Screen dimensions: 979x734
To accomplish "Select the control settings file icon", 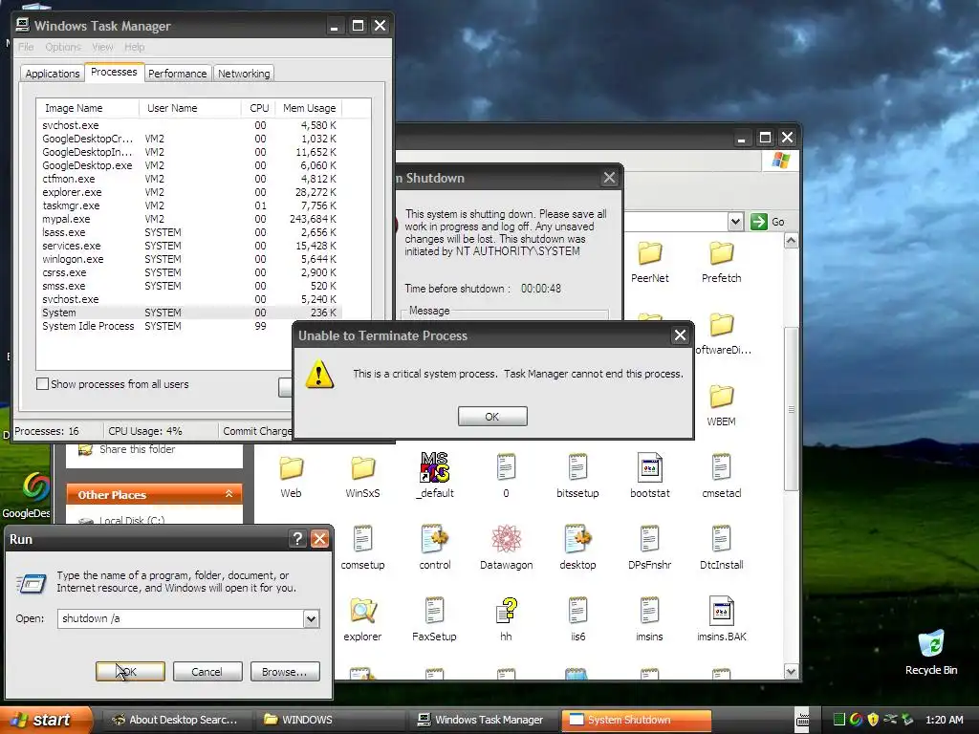I will pos(435,539).
